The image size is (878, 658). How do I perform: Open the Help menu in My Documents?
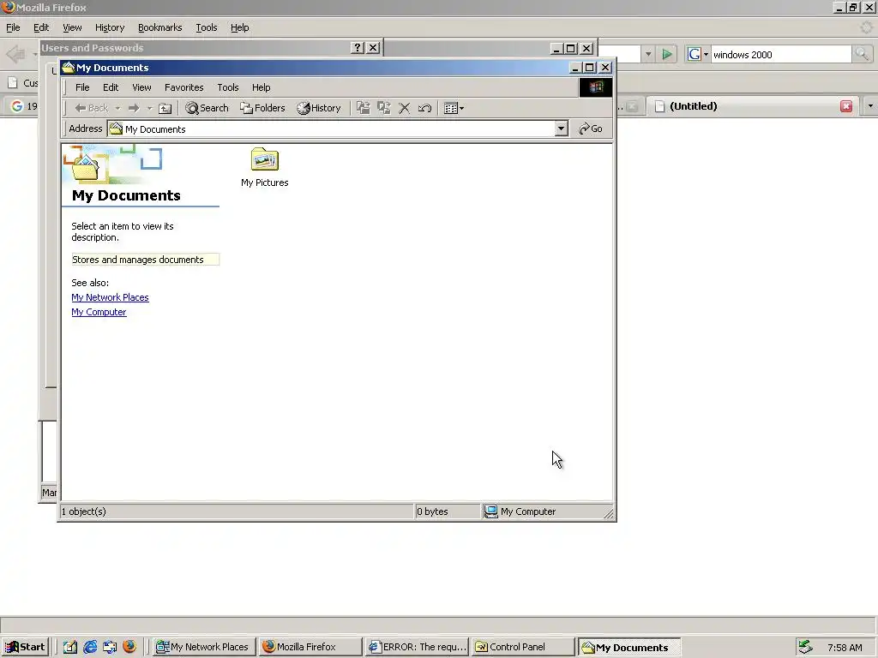[x=261, y=87]
